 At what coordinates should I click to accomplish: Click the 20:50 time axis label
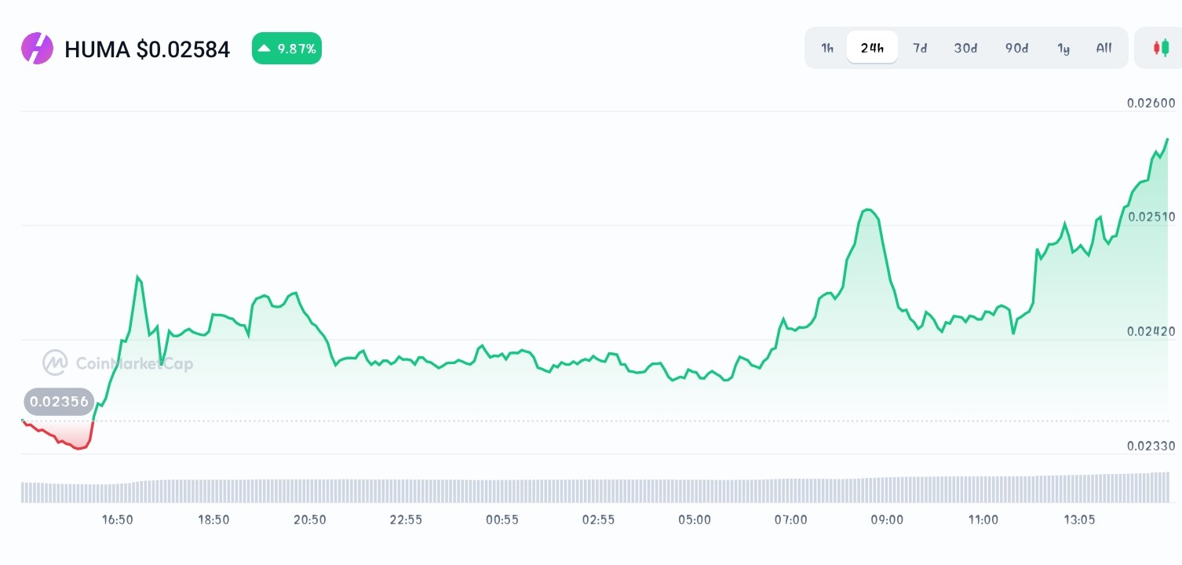point(309,519)
